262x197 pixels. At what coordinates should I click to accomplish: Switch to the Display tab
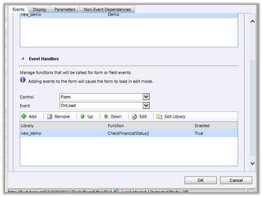(x=40, y=9)
